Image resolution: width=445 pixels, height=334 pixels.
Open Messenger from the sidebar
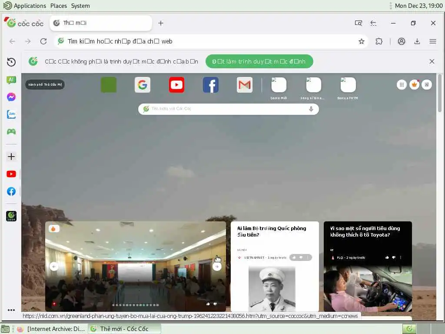click(11, 97)
